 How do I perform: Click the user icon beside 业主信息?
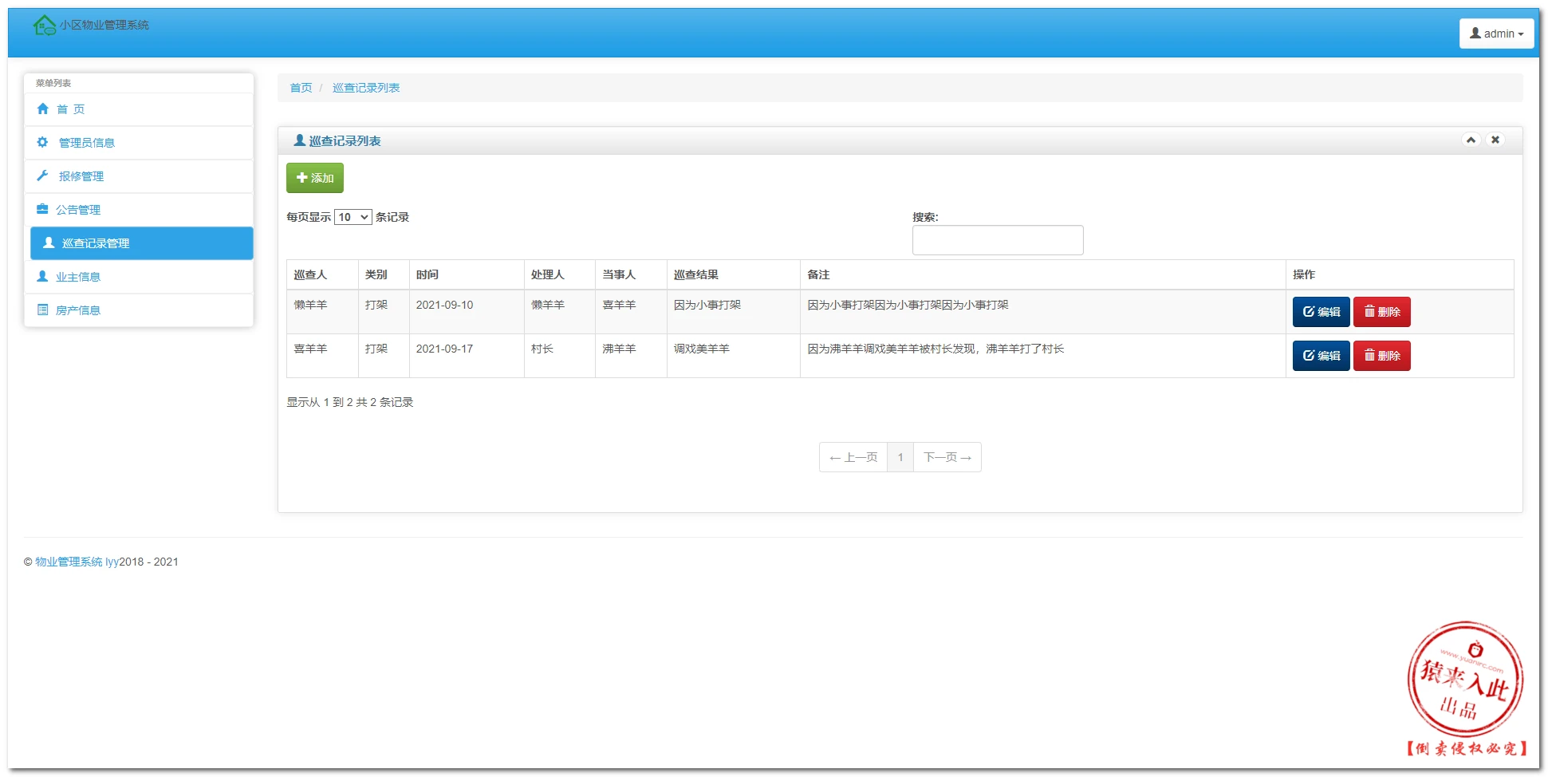point(42,276)
